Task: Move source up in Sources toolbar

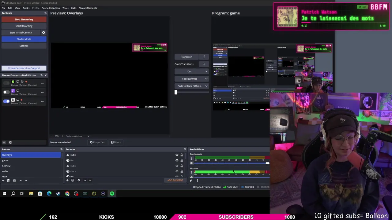Action: (85, 180)
